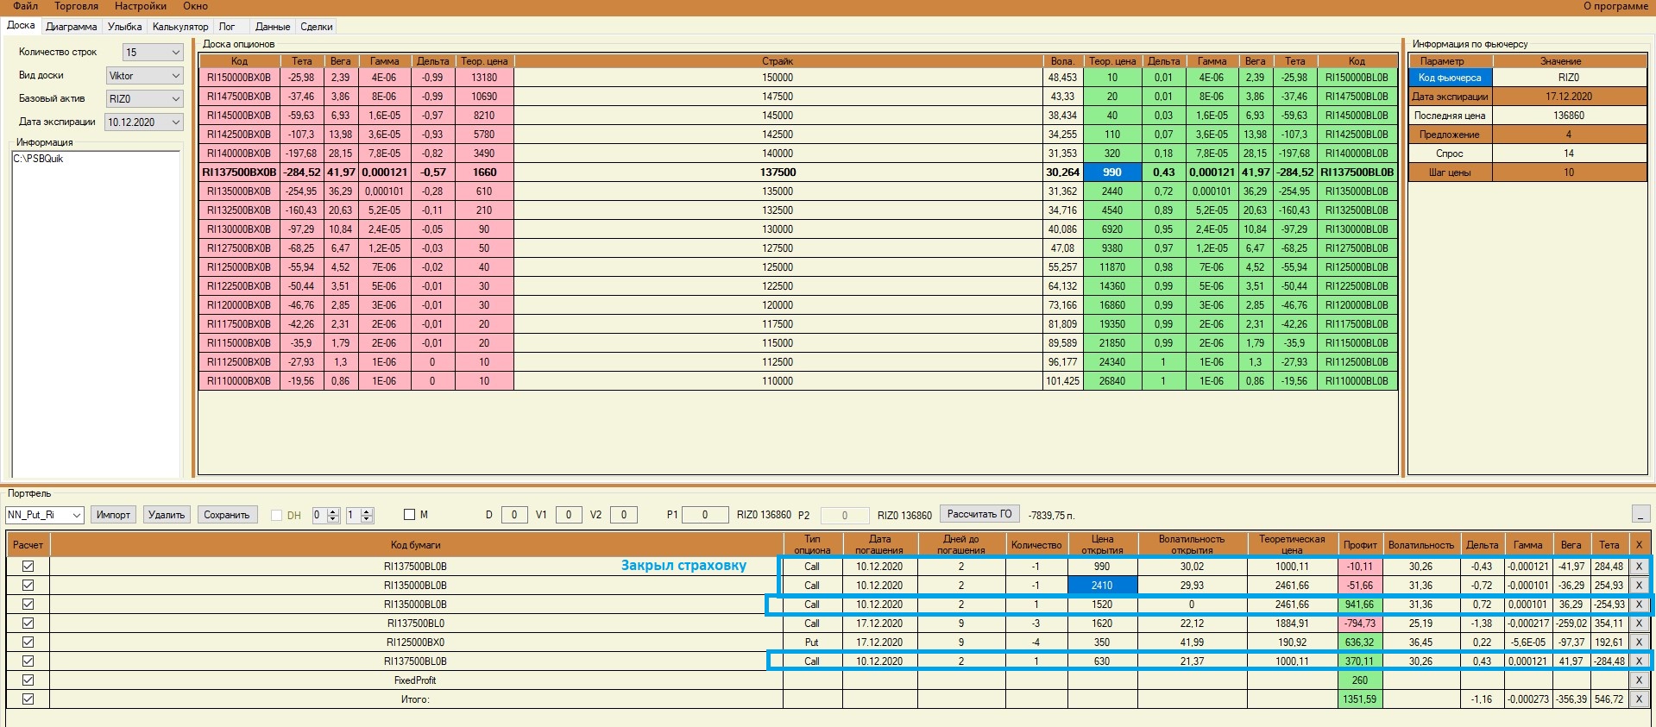Screen dimensions: 1656x727
Task: Collapse the portfolio panel with underscore button
Action: click(x=1640, y=515)
